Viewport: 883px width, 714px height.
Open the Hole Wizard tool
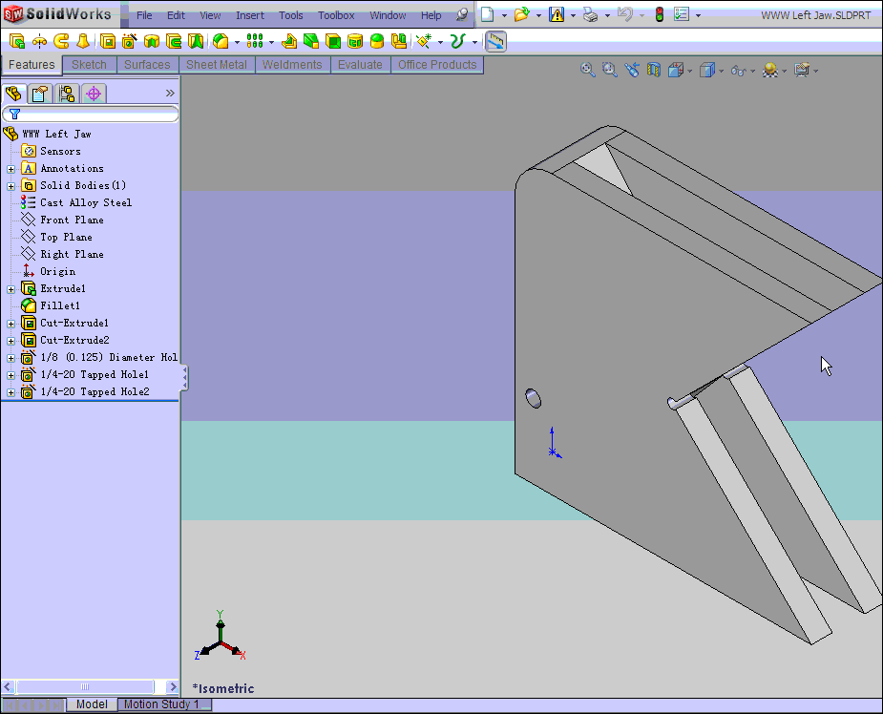pyautogui.click(x=130, y=41)
